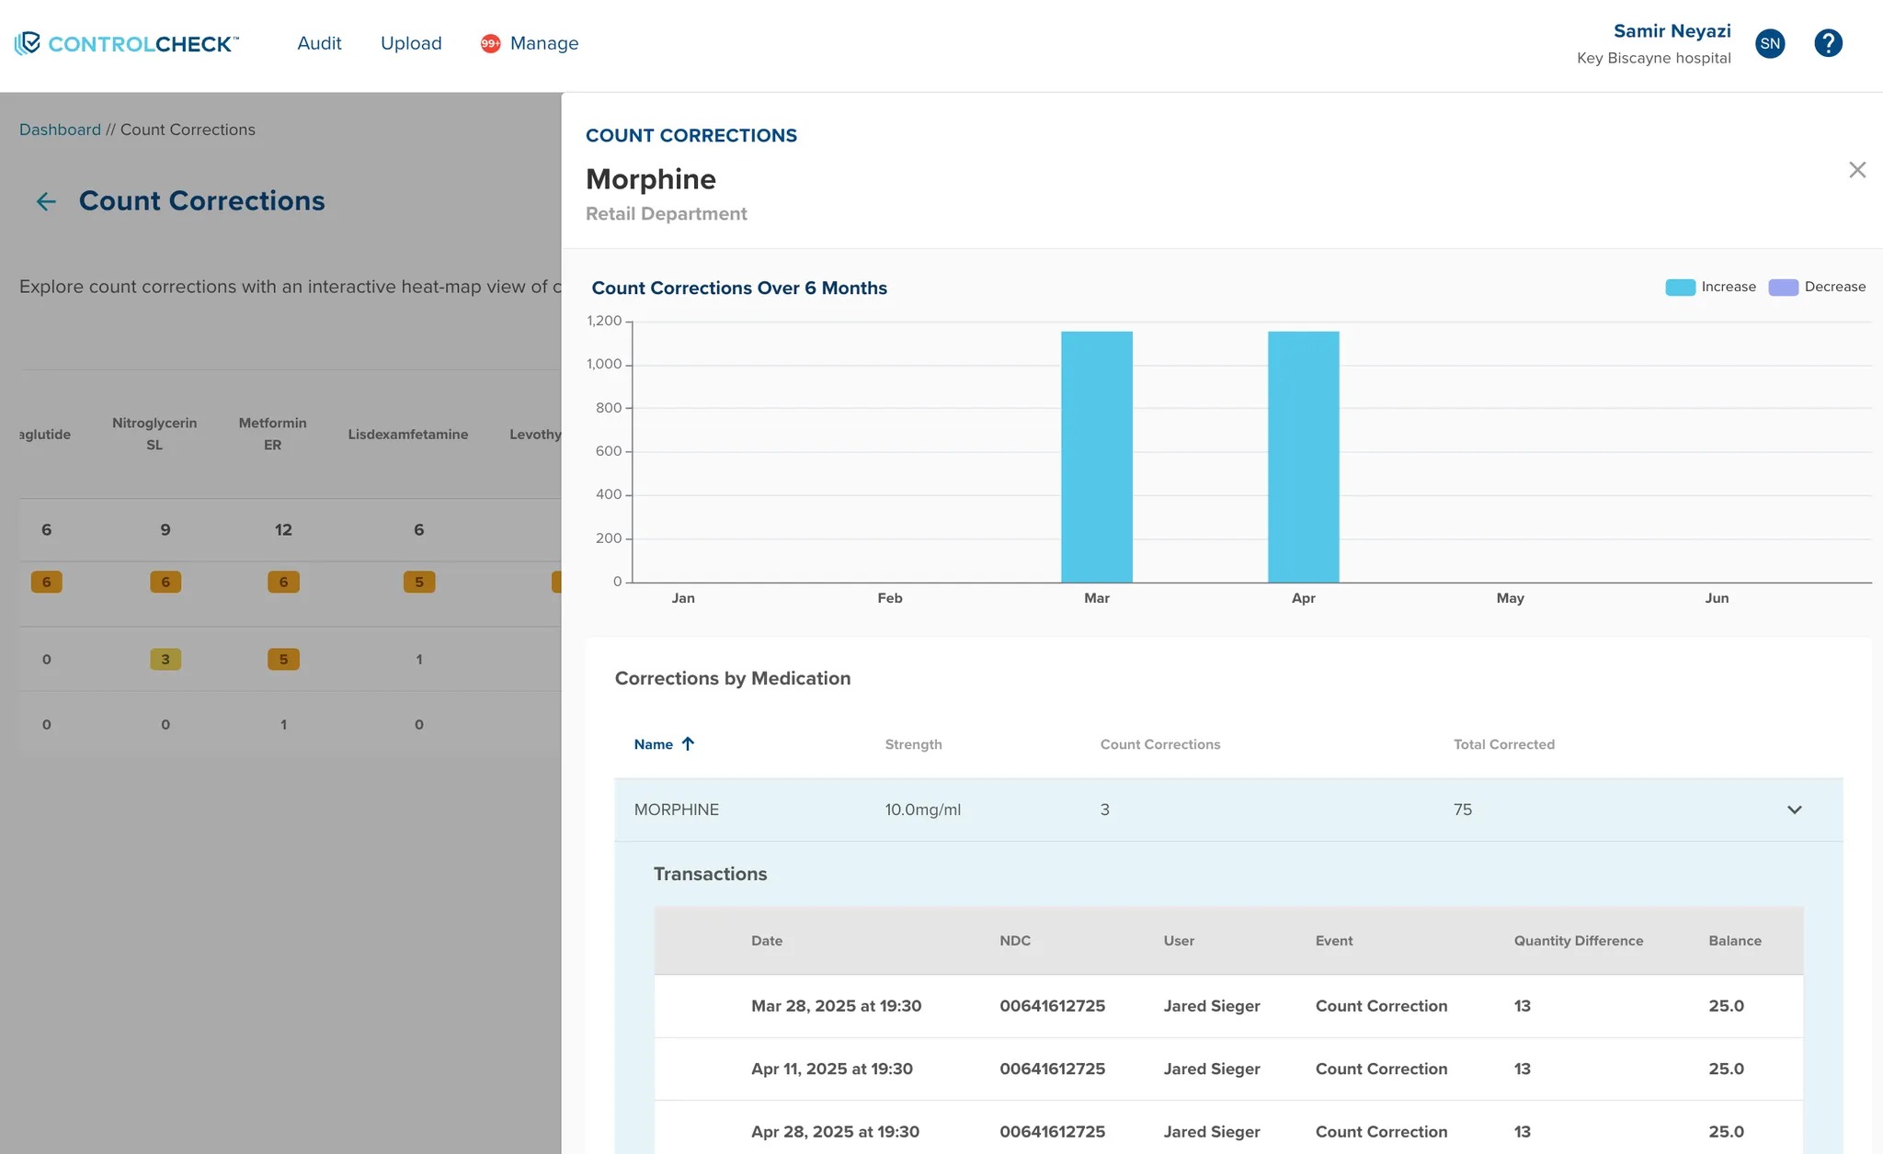The height and width of the screenshot is (1154, 1883).
Task: Click the Samir Neyazi user name
Action: tap(1672, 31)
